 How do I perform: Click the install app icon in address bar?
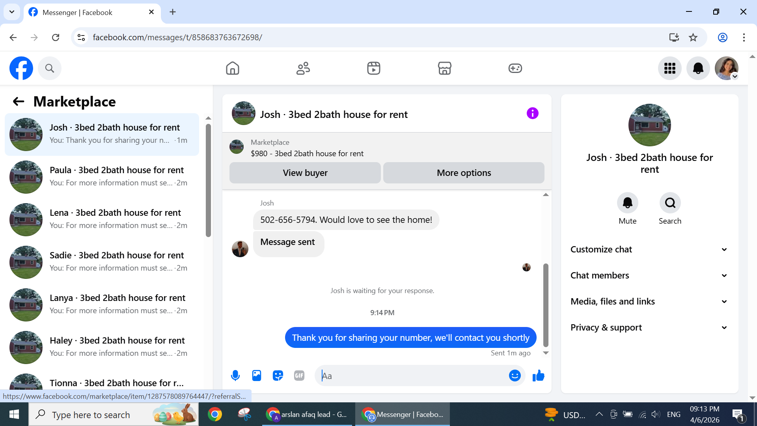click(x=674, y=37)
